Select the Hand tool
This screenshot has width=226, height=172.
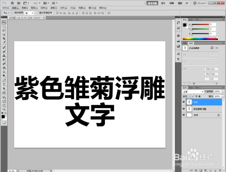(4, 105)
